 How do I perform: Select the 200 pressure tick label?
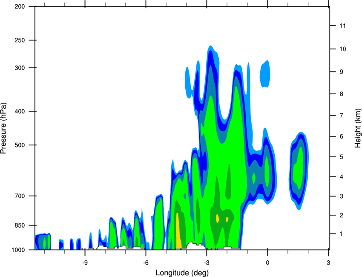pos(20,6)
